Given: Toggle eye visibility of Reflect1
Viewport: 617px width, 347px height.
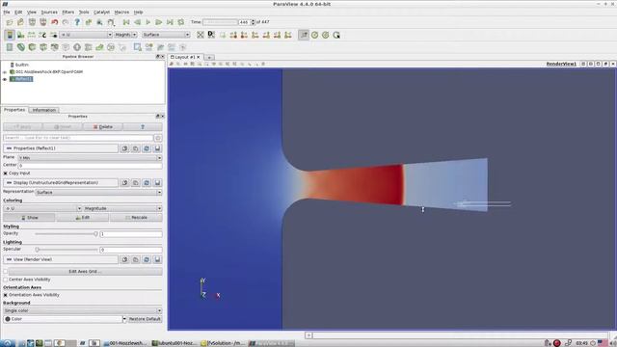Looking at the screenshot, I should 5,79.
